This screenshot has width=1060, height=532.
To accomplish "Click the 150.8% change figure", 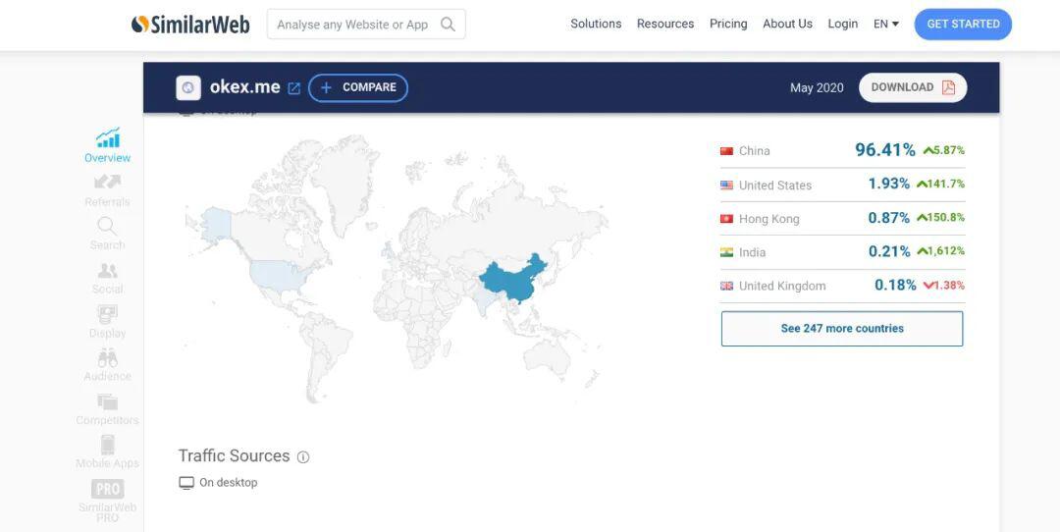I will 940,218.
